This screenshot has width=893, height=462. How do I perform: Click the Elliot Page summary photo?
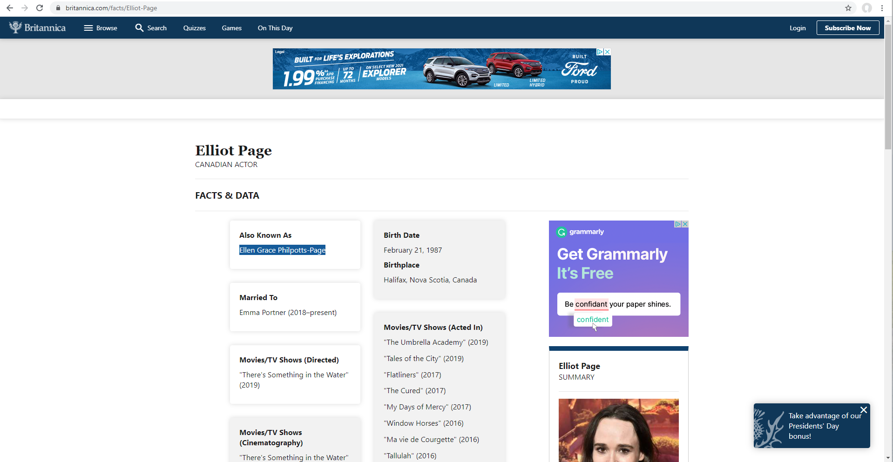(619, 430)
